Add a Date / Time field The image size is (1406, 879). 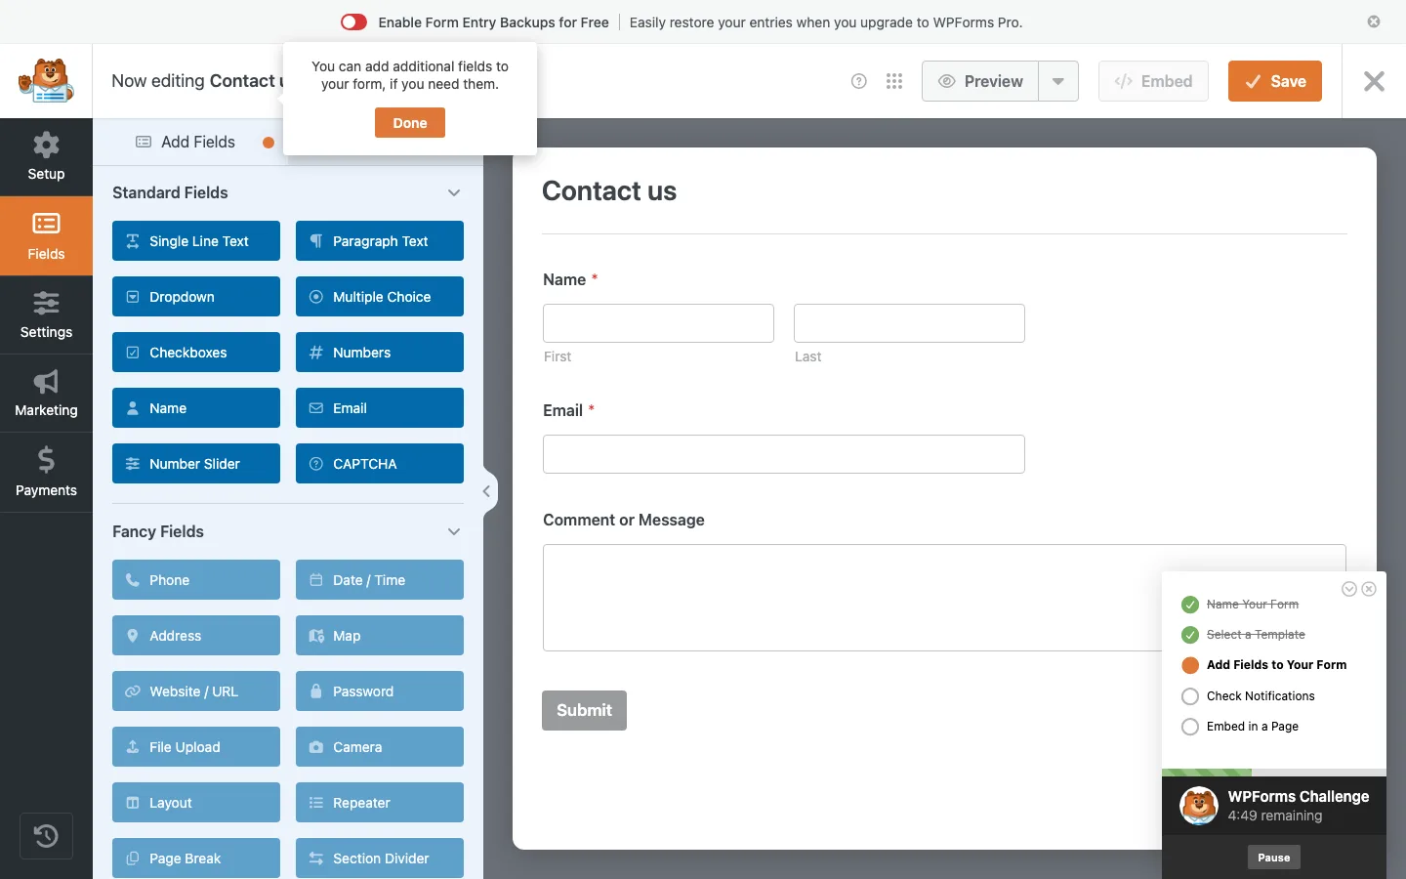coord(380,580)
